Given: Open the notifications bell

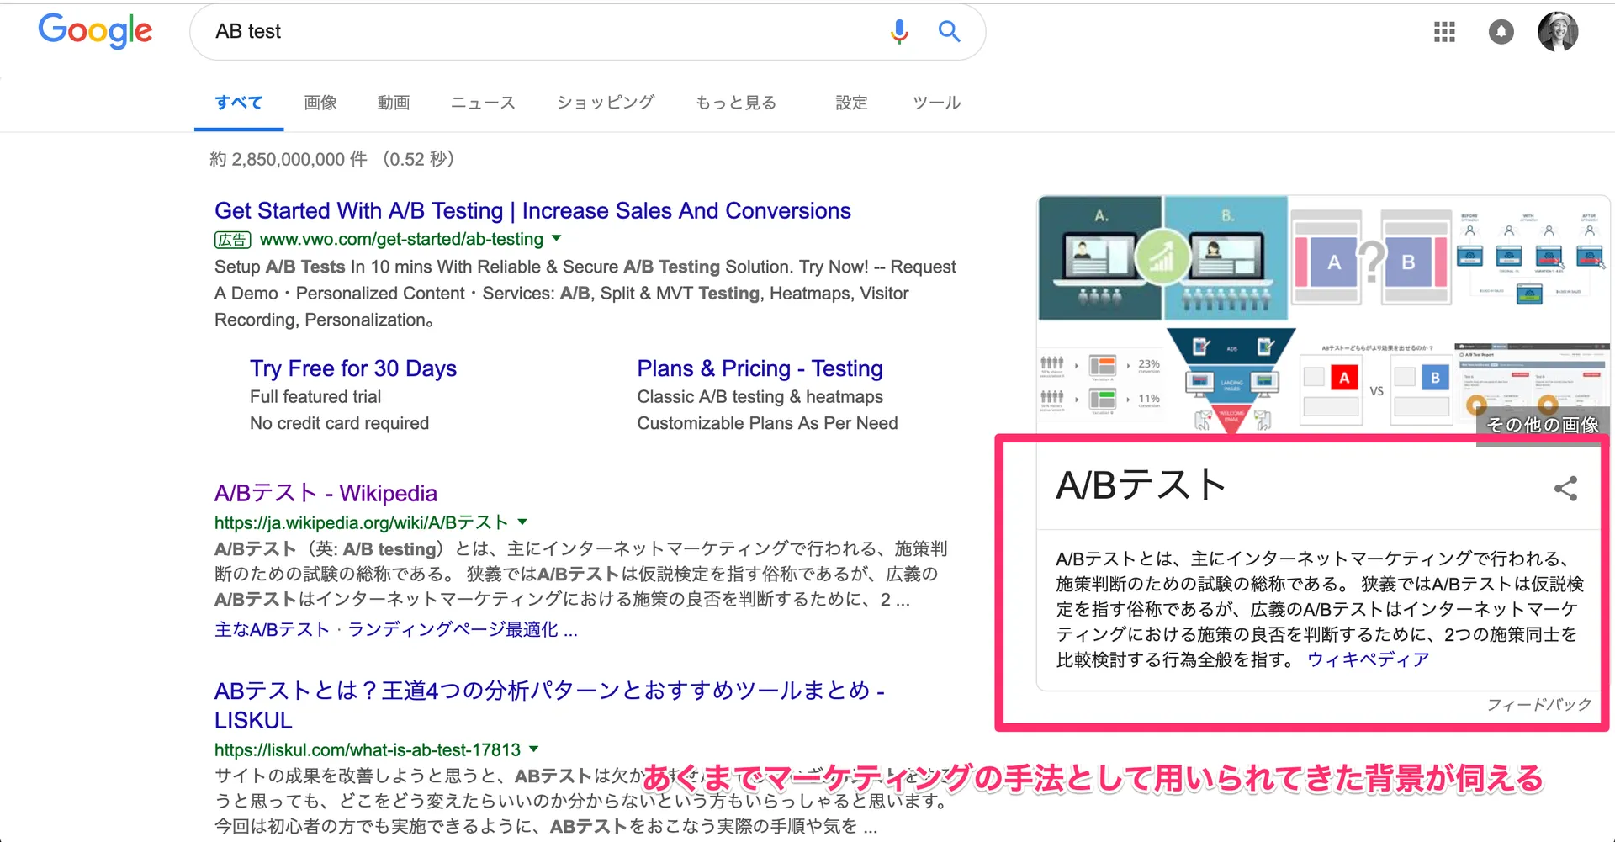Looking at the screenshot, I should pyautogui.click(x=1501, y=31).
